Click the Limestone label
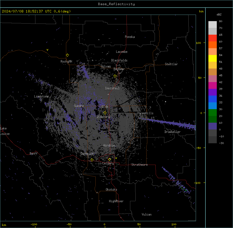 click(41, 96)
